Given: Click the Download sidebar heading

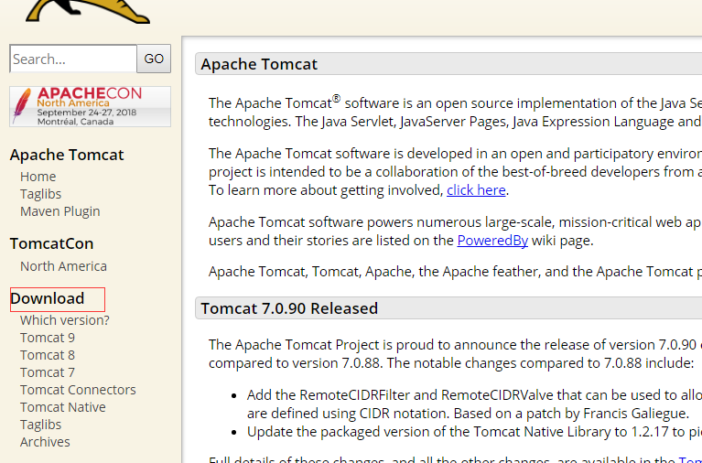Looking at the screenshot, I should tap(48, 298).
